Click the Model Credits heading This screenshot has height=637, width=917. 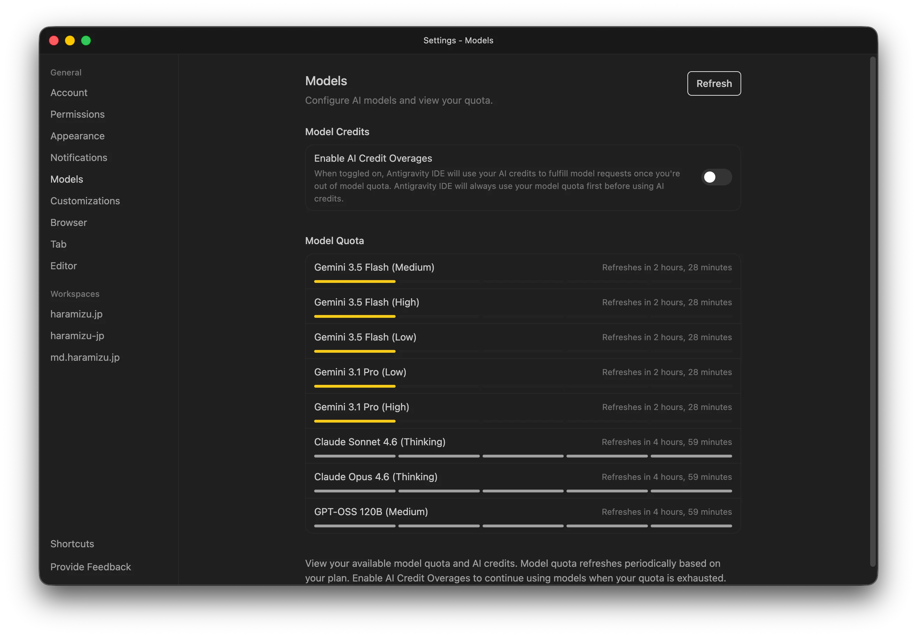click(x=337, y=132)
